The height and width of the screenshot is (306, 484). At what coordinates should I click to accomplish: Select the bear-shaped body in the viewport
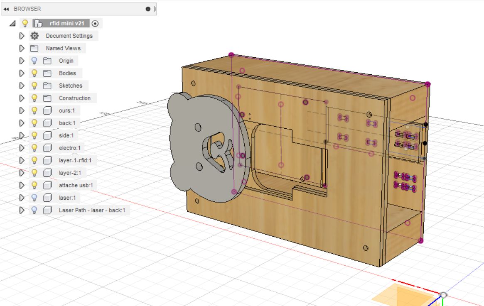pyautogui.click(x=188, y=148)
